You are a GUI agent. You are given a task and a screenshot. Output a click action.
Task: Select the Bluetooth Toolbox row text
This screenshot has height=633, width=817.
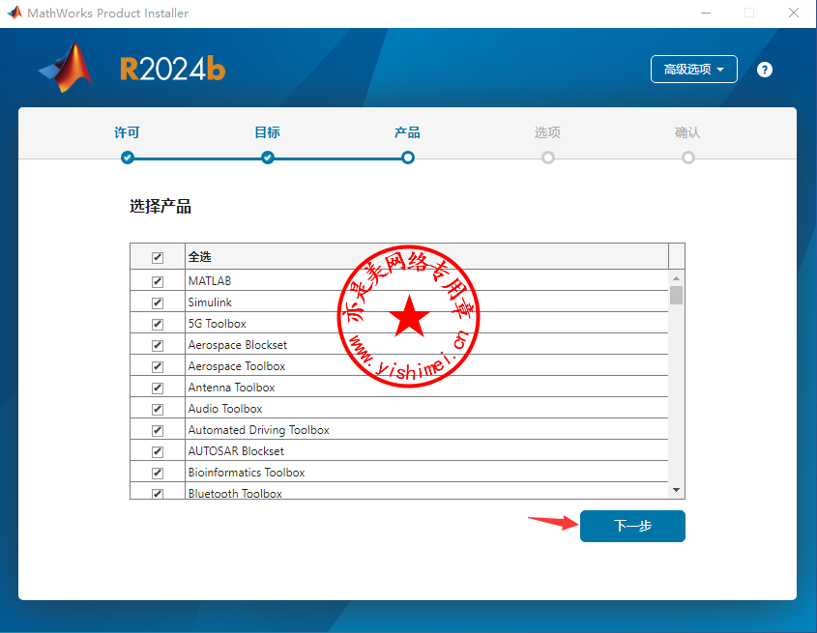point(235,494)
